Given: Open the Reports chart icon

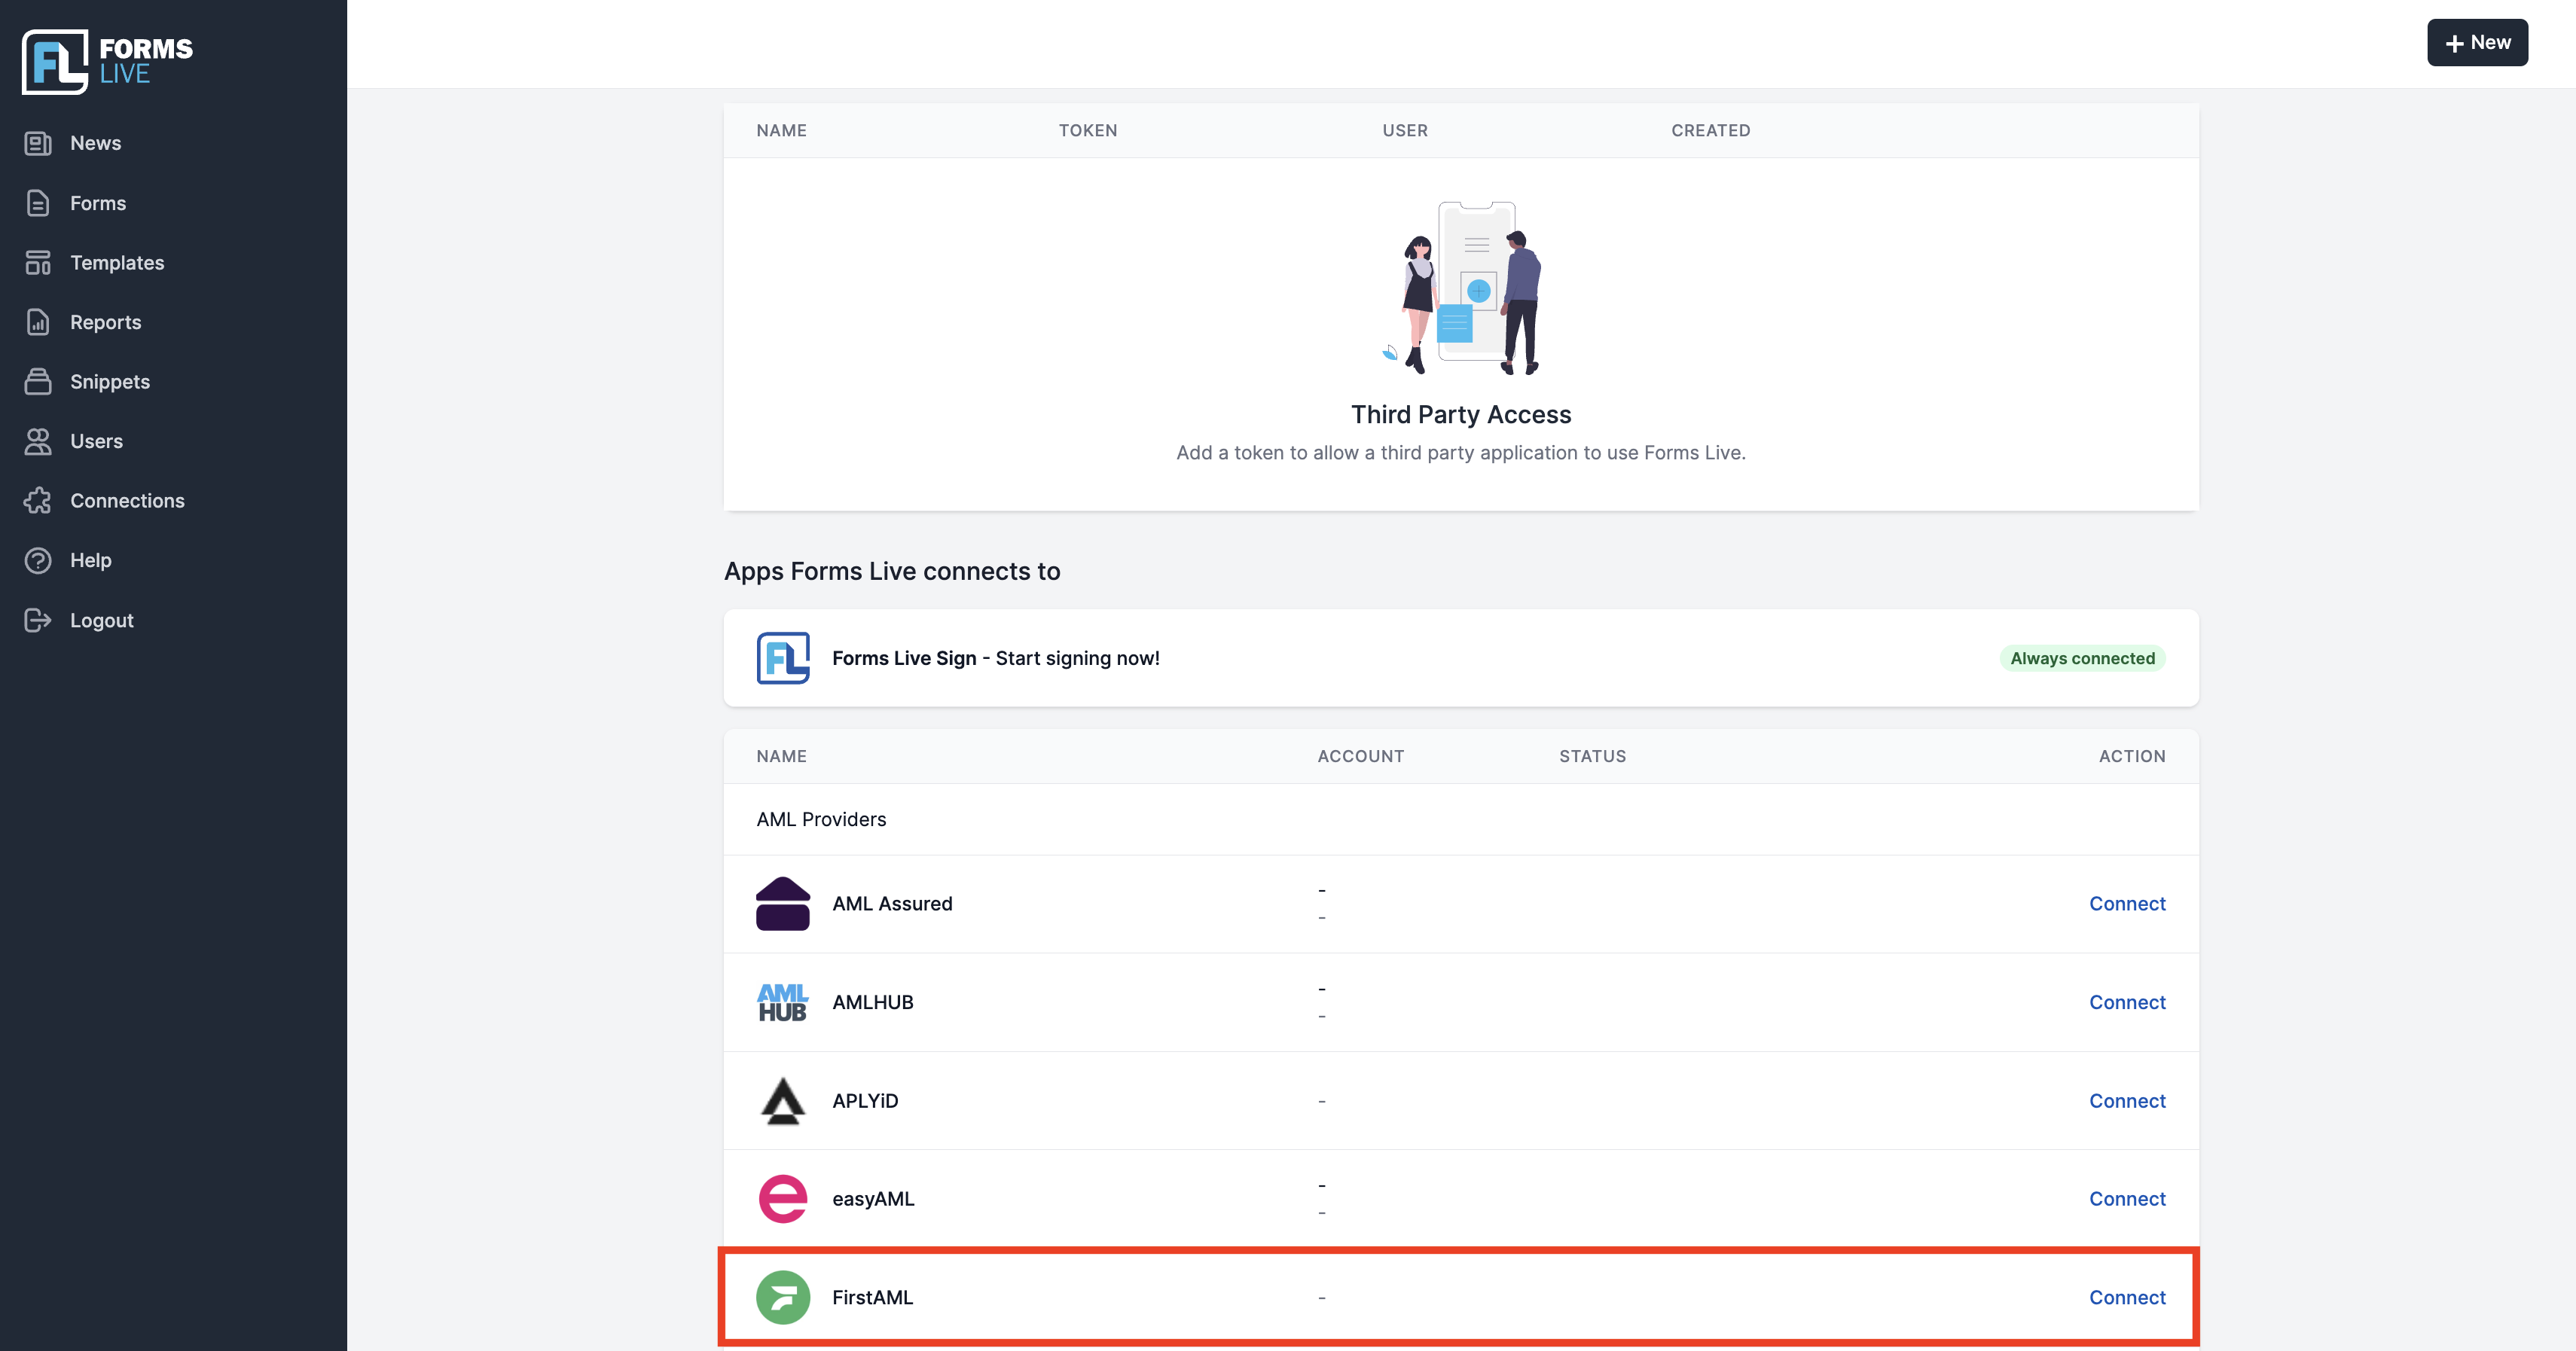Looking at the screenshot, I should tap(38, 322).
